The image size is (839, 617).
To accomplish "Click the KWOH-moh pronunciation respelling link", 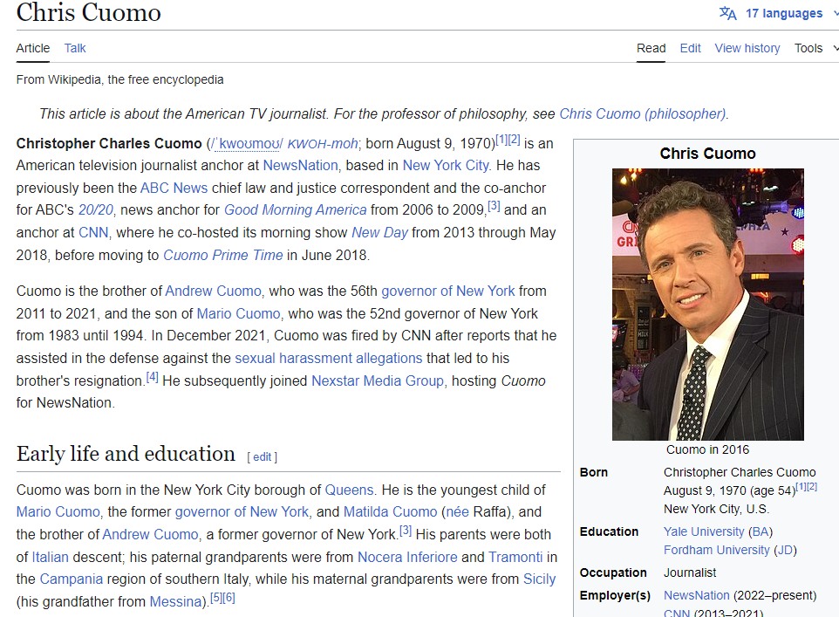I will pos(323,143).
